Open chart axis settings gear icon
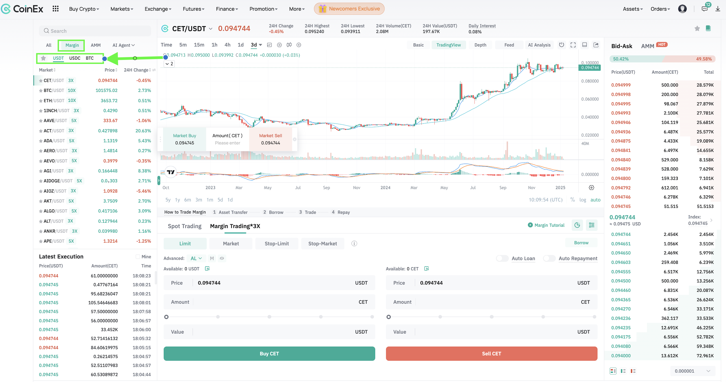This screenshot has height=382, width=726. click(591, 188)
